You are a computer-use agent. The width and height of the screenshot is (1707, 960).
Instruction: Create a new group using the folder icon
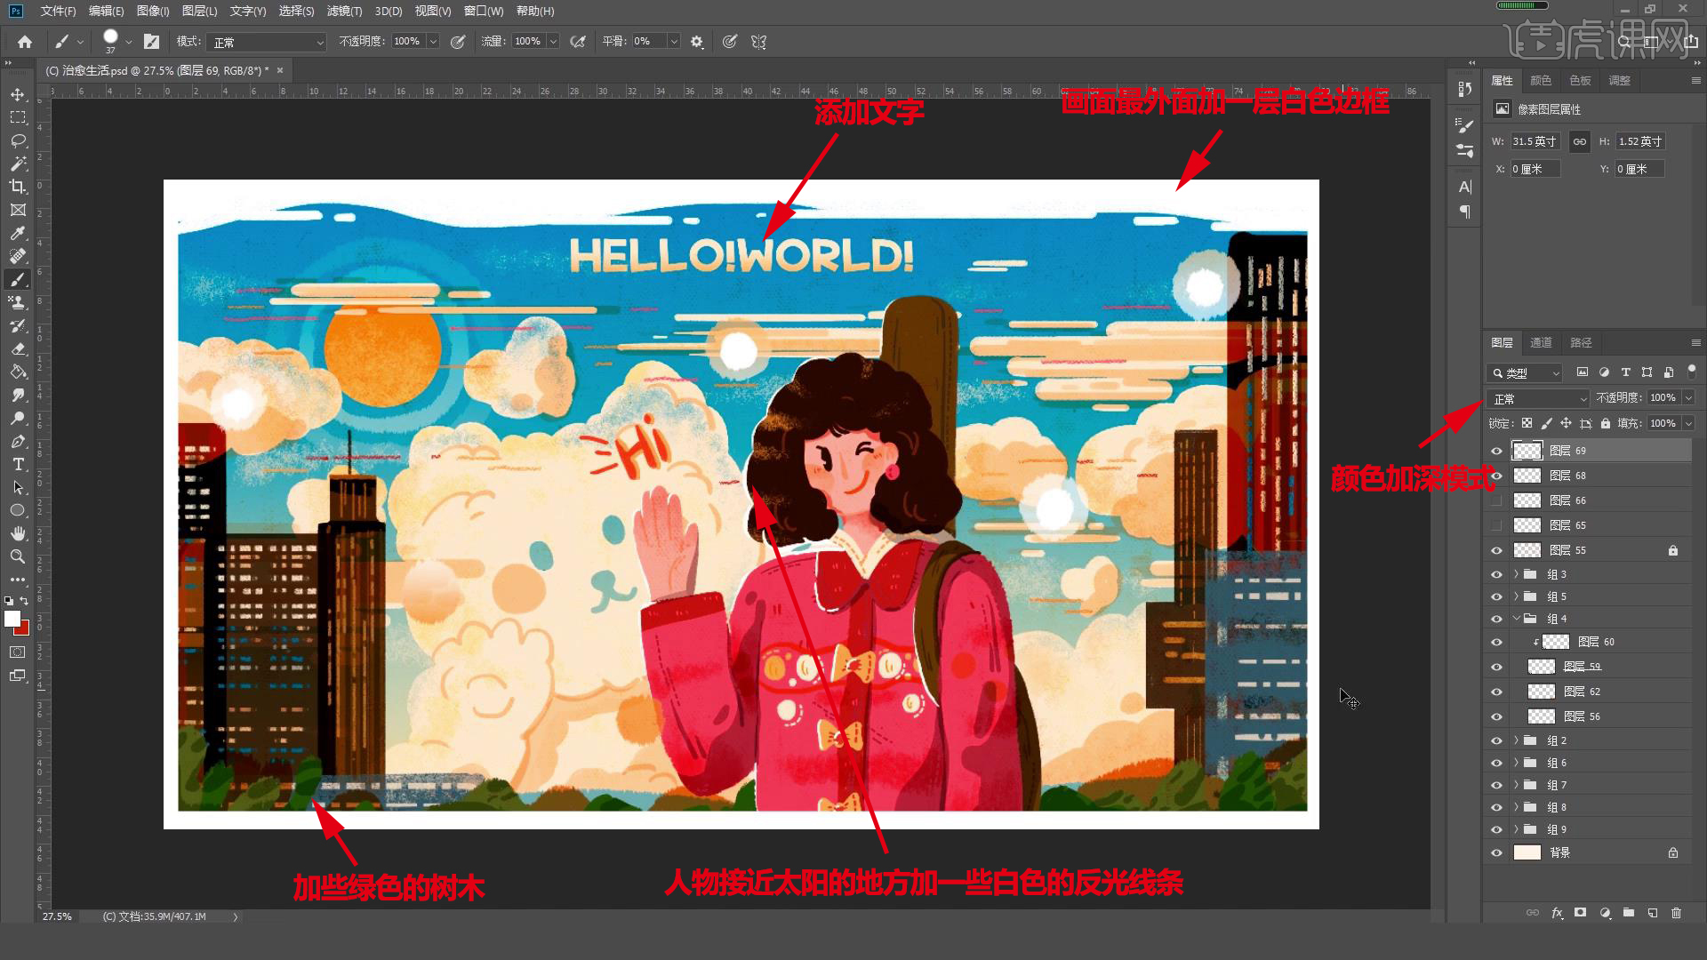point(1628,913)
